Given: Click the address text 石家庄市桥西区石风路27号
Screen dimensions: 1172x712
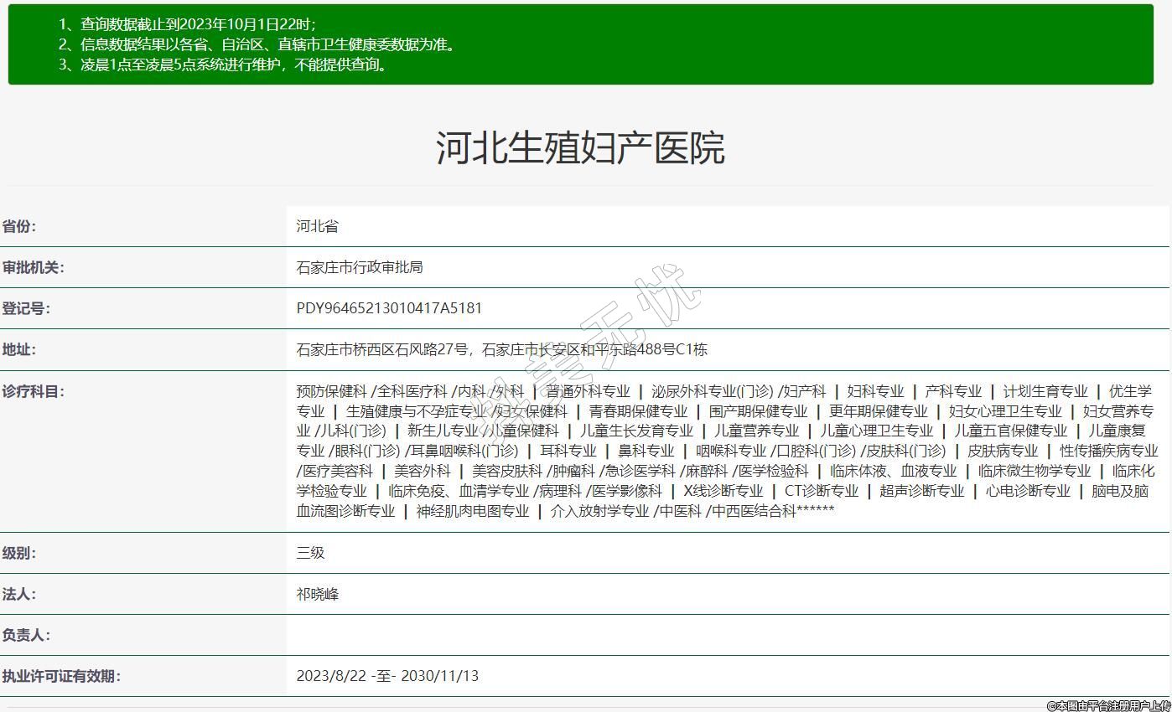Looking at the screenshot, I should [382, 349].
